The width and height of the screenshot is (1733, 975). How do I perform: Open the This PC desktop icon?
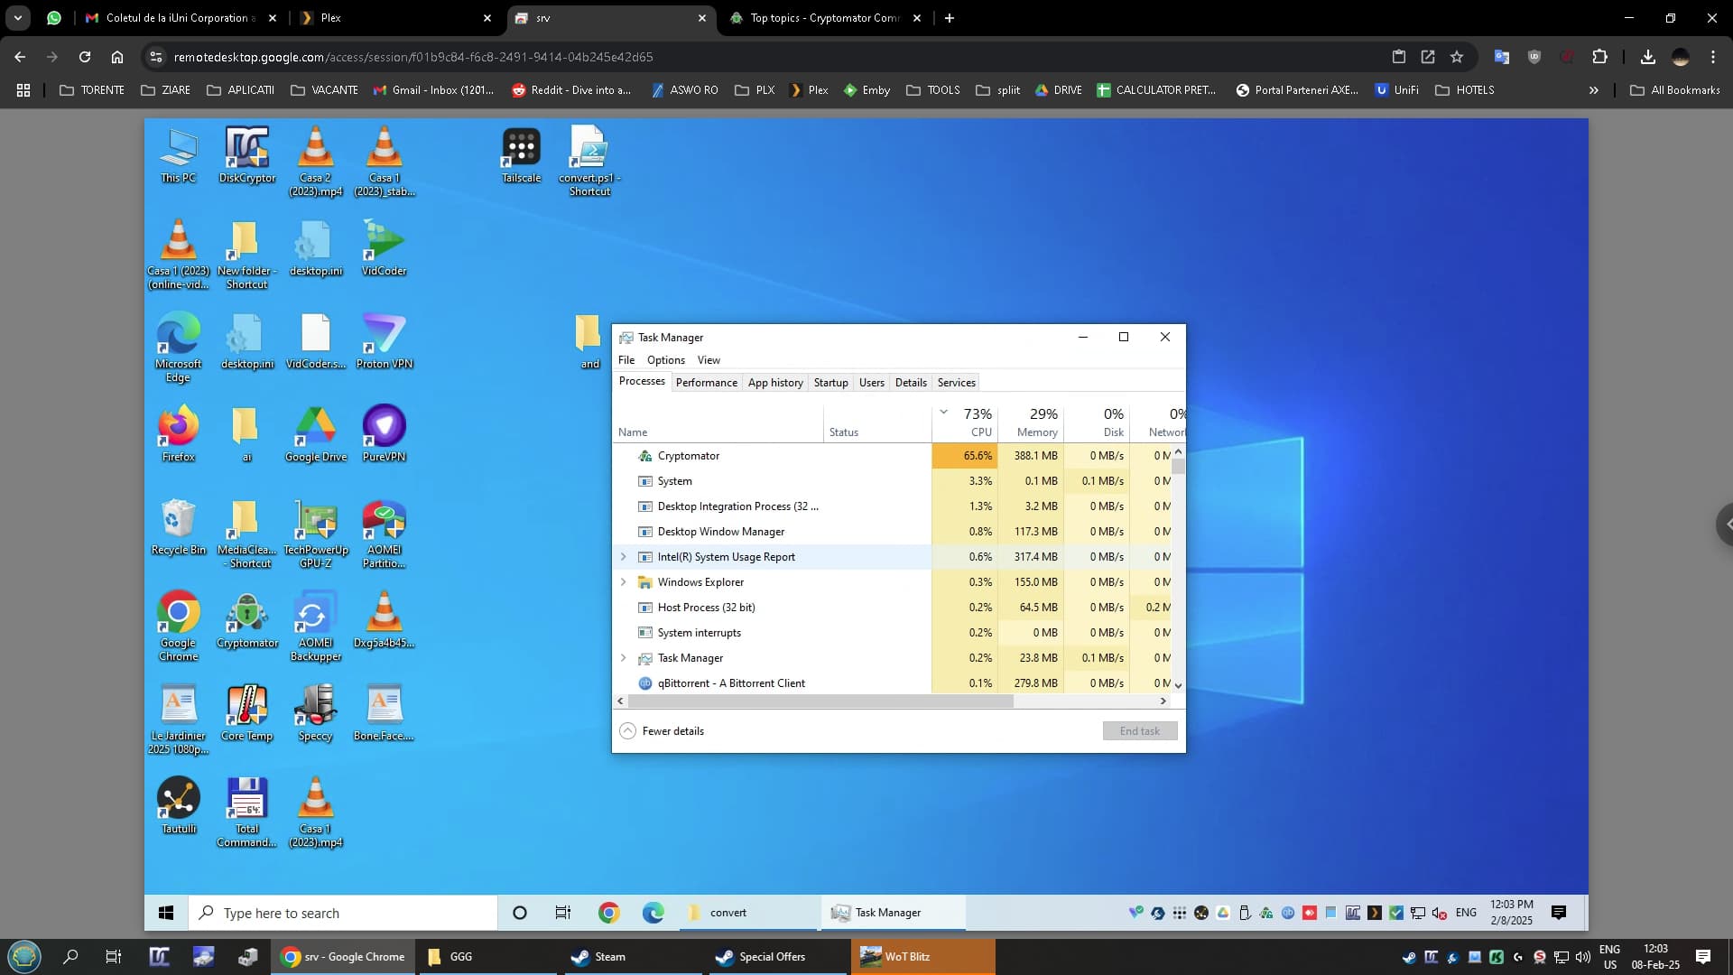178,154
